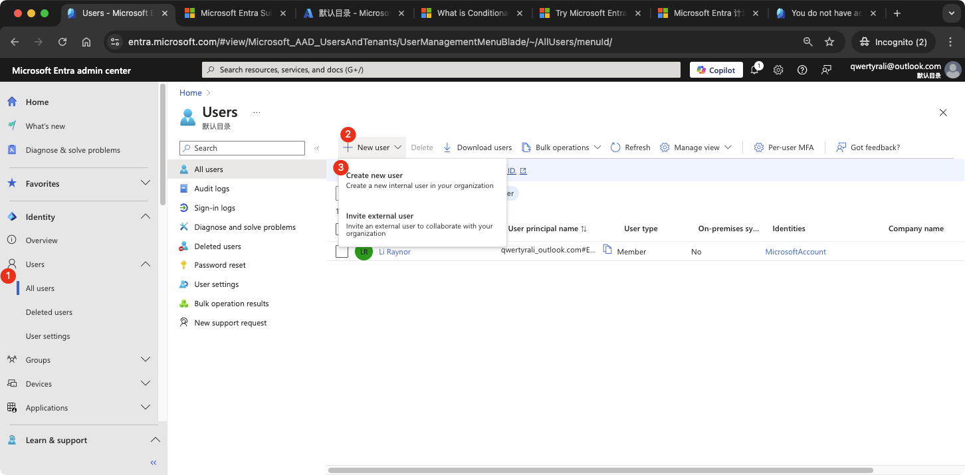Open Per-user MFA
This screenshot has width=965, height=475.
point(784,147)
